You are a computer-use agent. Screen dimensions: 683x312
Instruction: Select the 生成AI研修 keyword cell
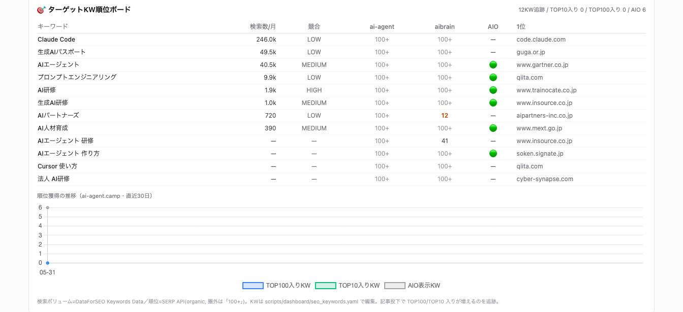(53, 103)
